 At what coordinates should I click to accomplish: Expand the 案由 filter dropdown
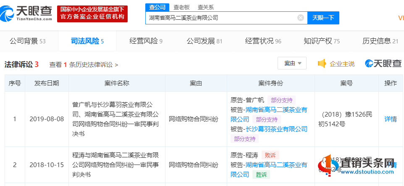pos(292,63)
